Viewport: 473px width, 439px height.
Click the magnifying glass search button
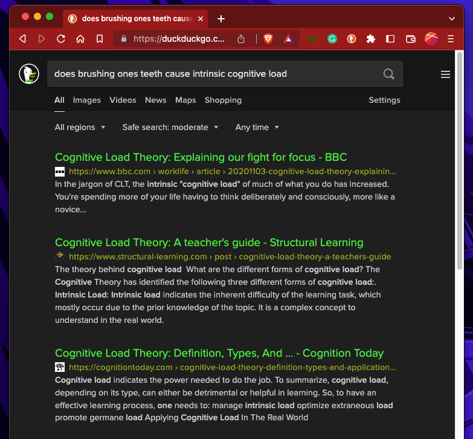[388, 74]
